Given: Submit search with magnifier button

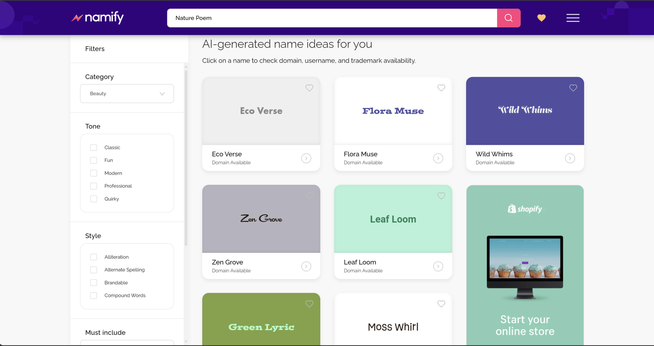Looking at the screenshot, I should click(508, 18).
